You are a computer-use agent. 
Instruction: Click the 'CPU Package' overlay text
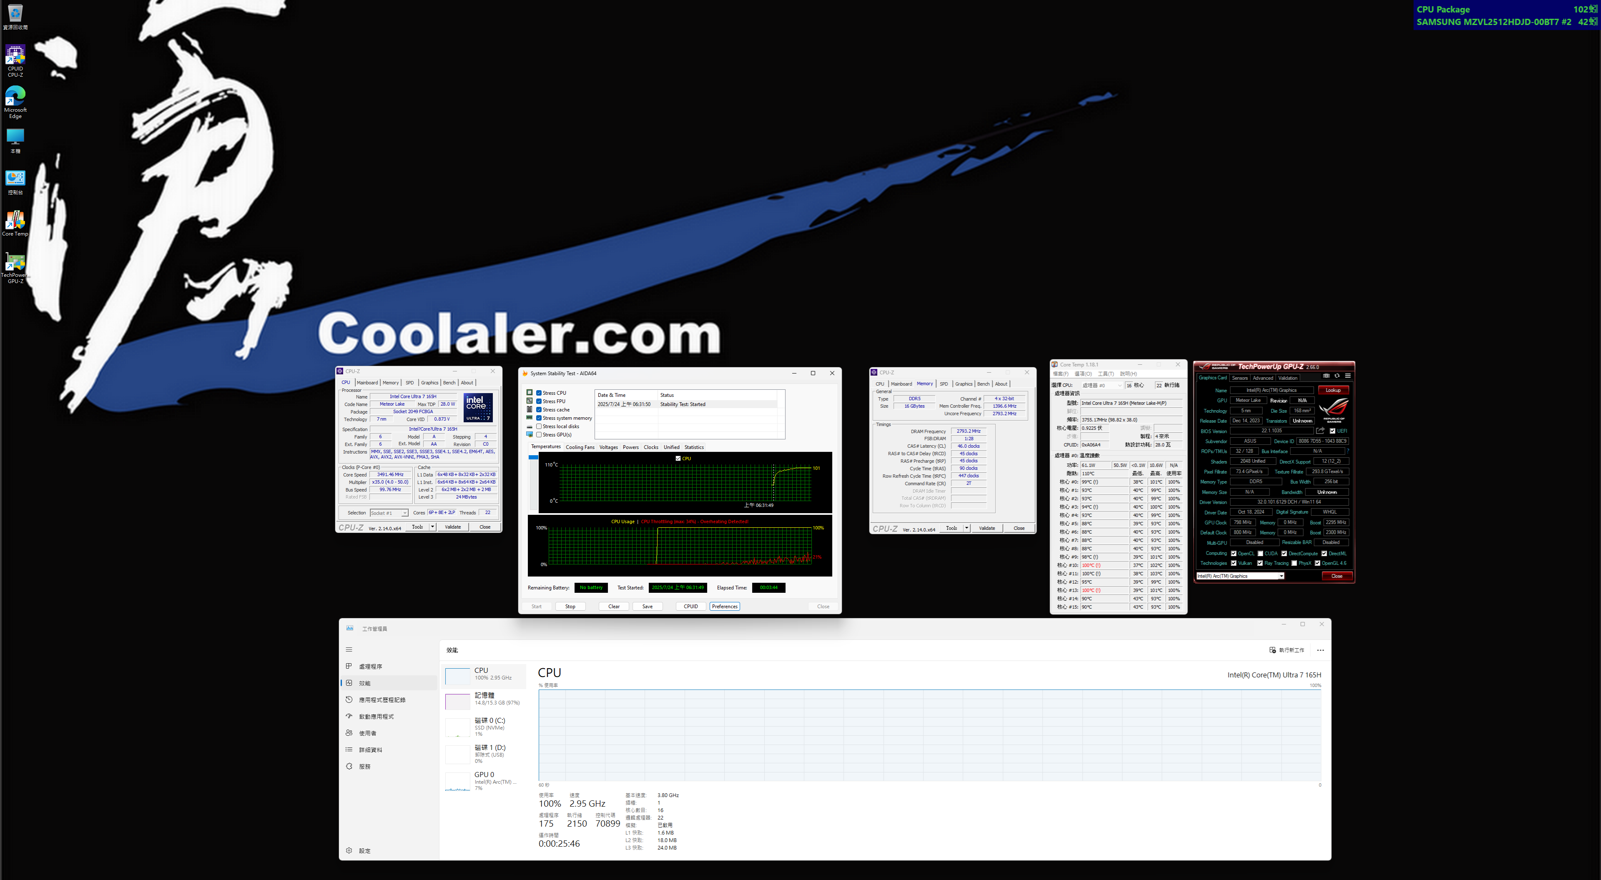pos(1443,9)
